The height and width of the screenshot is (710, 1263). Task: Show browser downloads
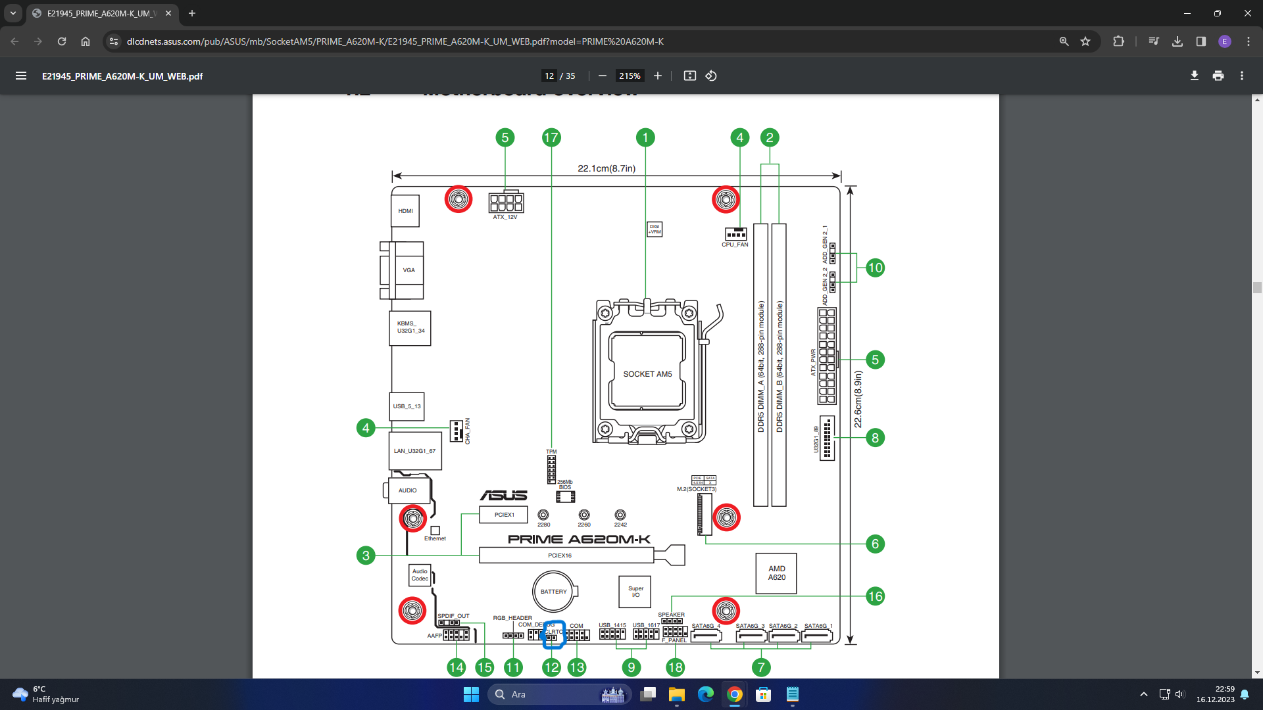[1177, 41]
